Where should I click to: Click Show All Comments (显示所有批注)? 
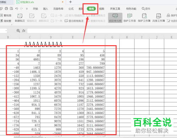pyautogui.click(x=74, y=21)
